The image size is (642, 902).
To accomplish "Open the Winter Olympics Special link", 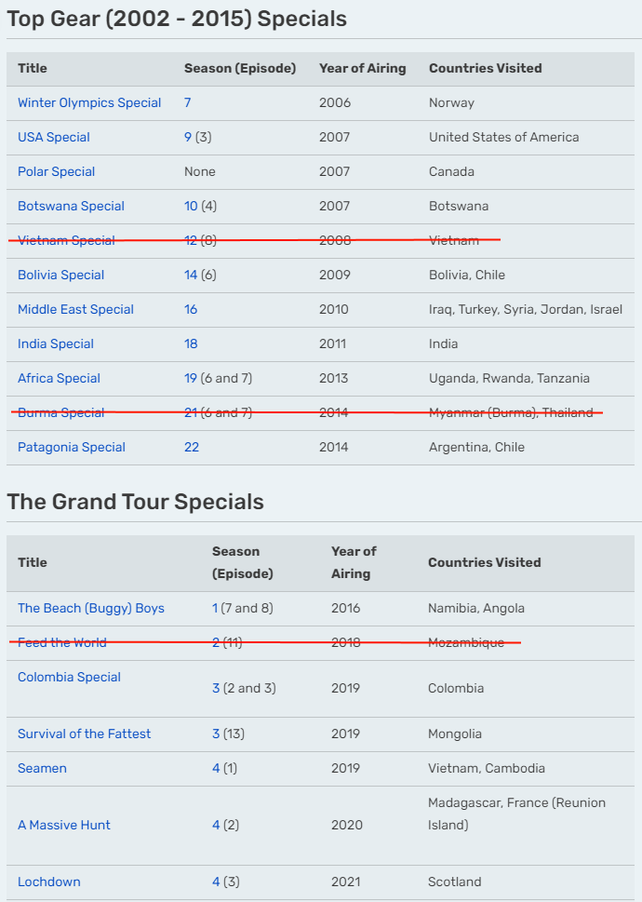I will click(89, 103).
